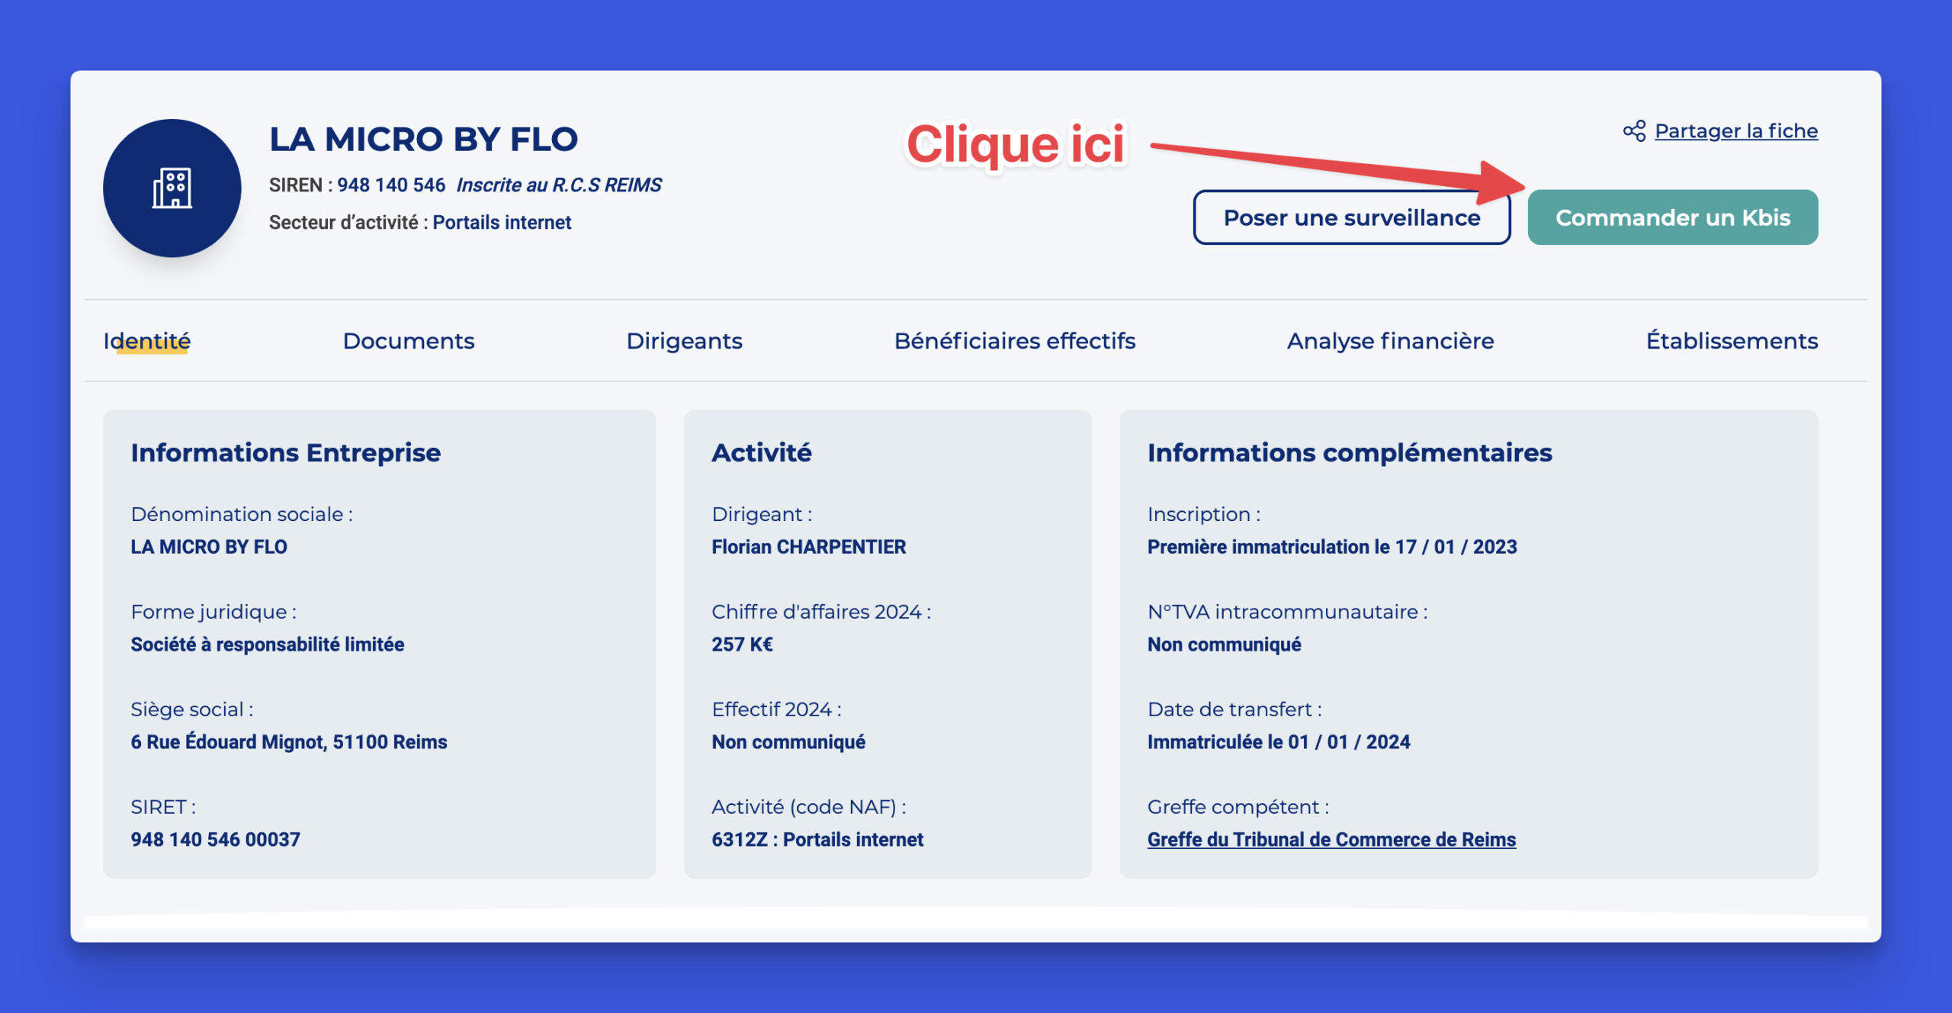The width and height of the screenshot is (1952, 1013).
Task: Click SIRET number 948 140 546 00037
Action: (215, 840)
